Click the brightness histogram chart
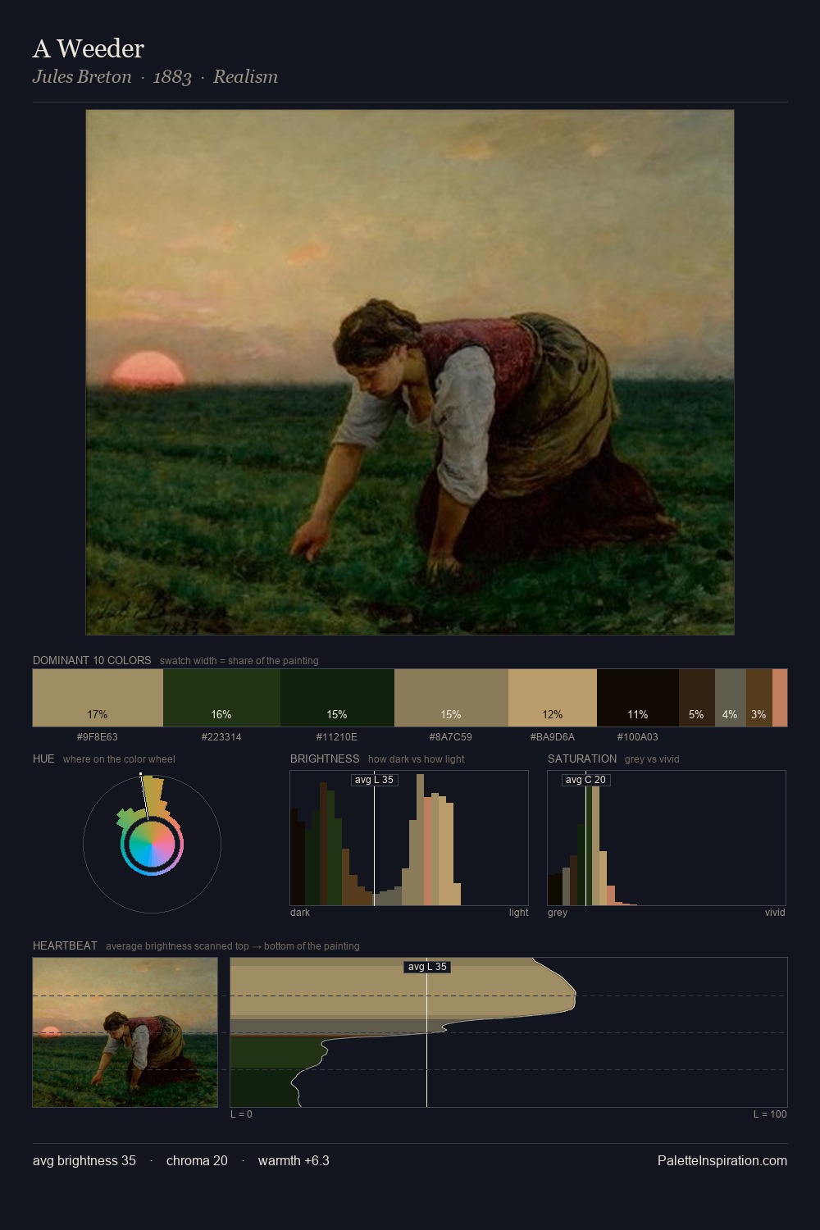The width and height of the screenshot is (820, 1230). click(409, 838)
